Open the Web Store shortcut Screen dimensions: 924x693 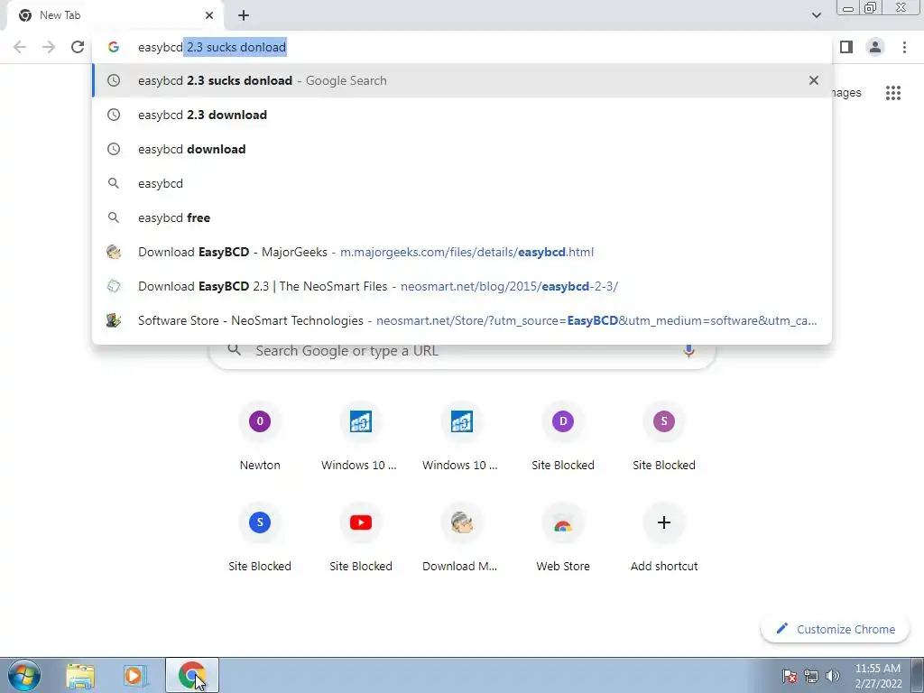(x=563, y=537)
